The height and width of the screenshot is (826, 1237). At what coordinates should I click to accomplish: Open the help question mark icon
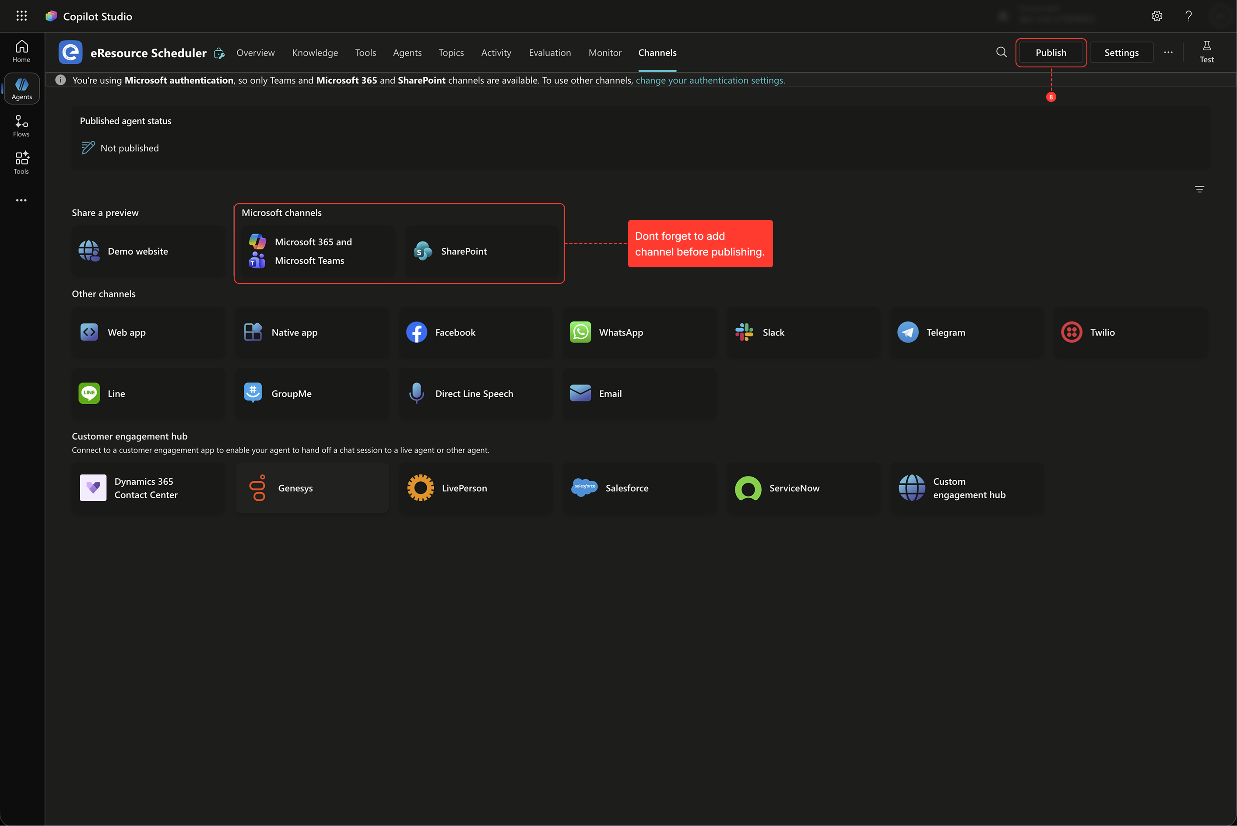pos(1188,16)
